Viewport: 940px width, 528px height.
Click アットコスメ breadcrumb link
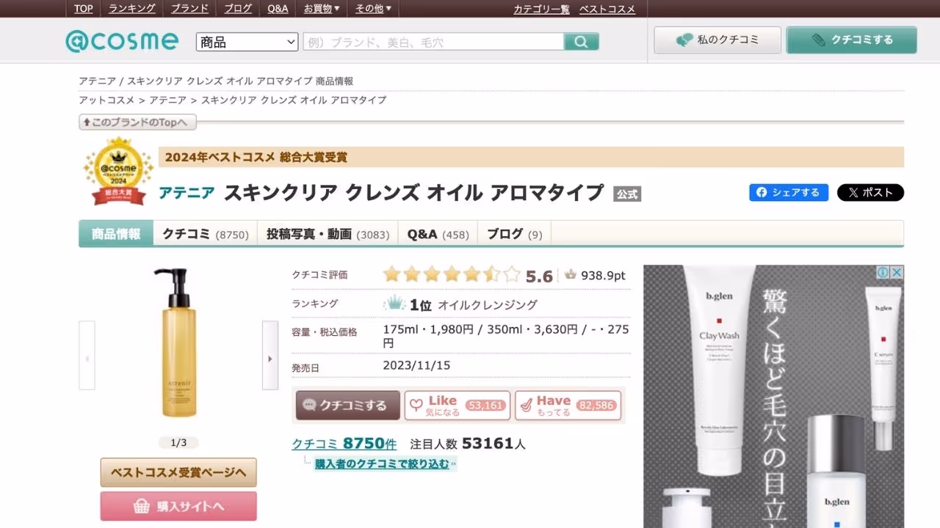(106, 100)
